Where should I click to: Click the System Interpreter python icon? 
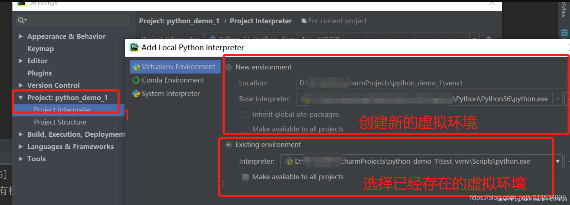(136, 94)
